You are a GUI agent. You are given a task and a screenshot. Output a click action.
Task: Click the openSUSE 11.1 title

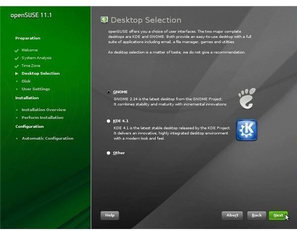pos(31,15)
